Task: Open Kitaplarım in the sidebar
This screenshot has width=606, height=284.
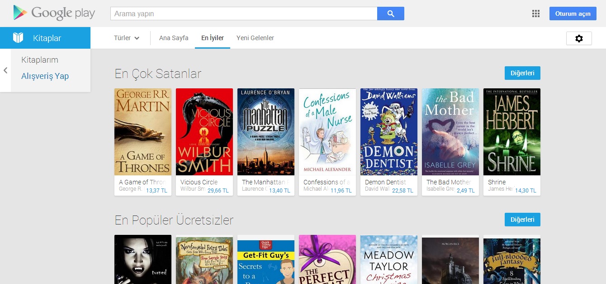Action: tap(40, 60)
